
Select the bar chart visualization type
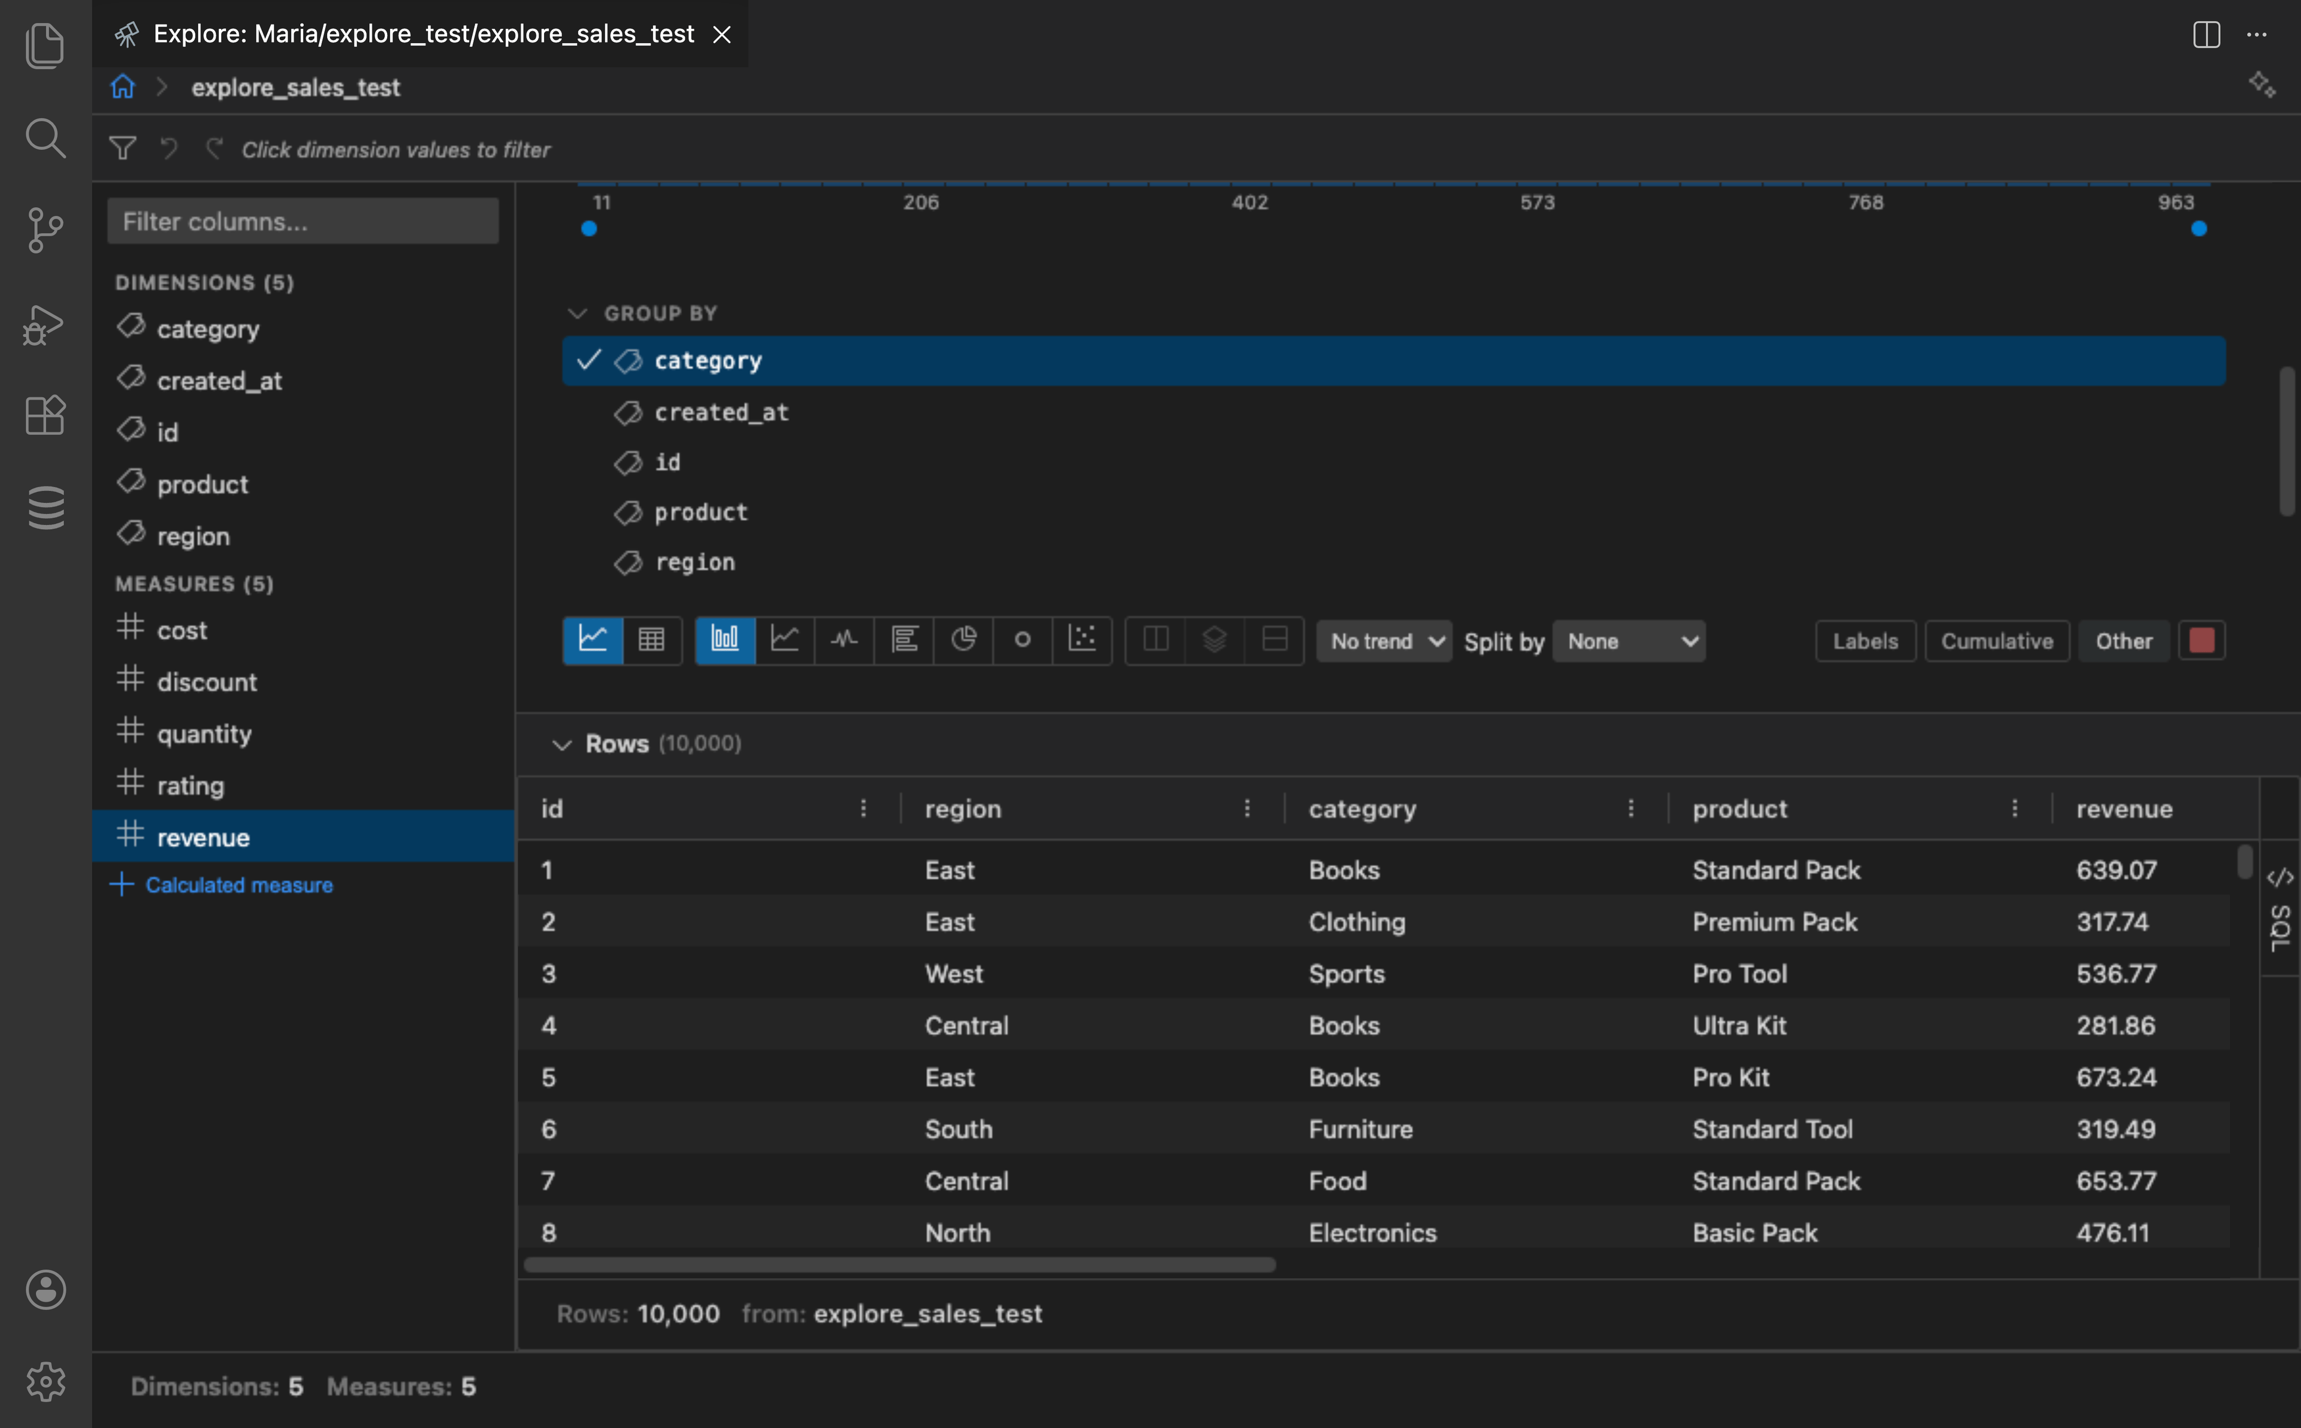coord(724,639)
